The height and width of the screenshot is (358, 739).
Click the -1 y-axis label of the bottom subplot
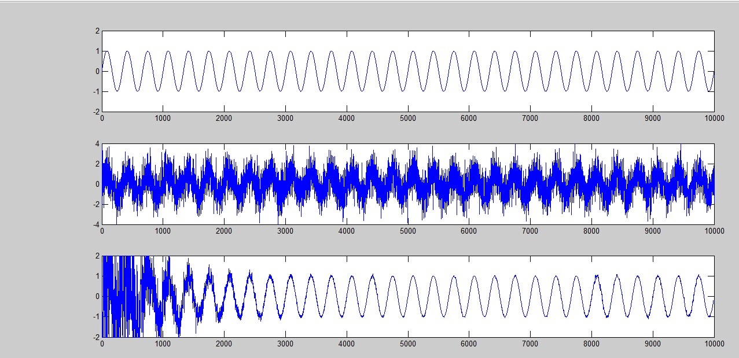tap(96, 316)
